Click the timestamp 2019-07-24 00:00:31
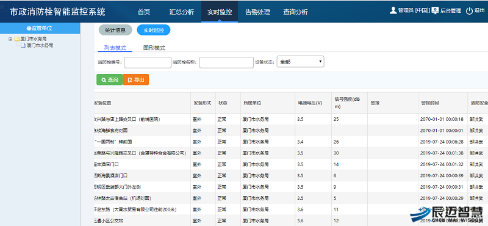This screenshot has width=488, height=226. tap(442, 187)
